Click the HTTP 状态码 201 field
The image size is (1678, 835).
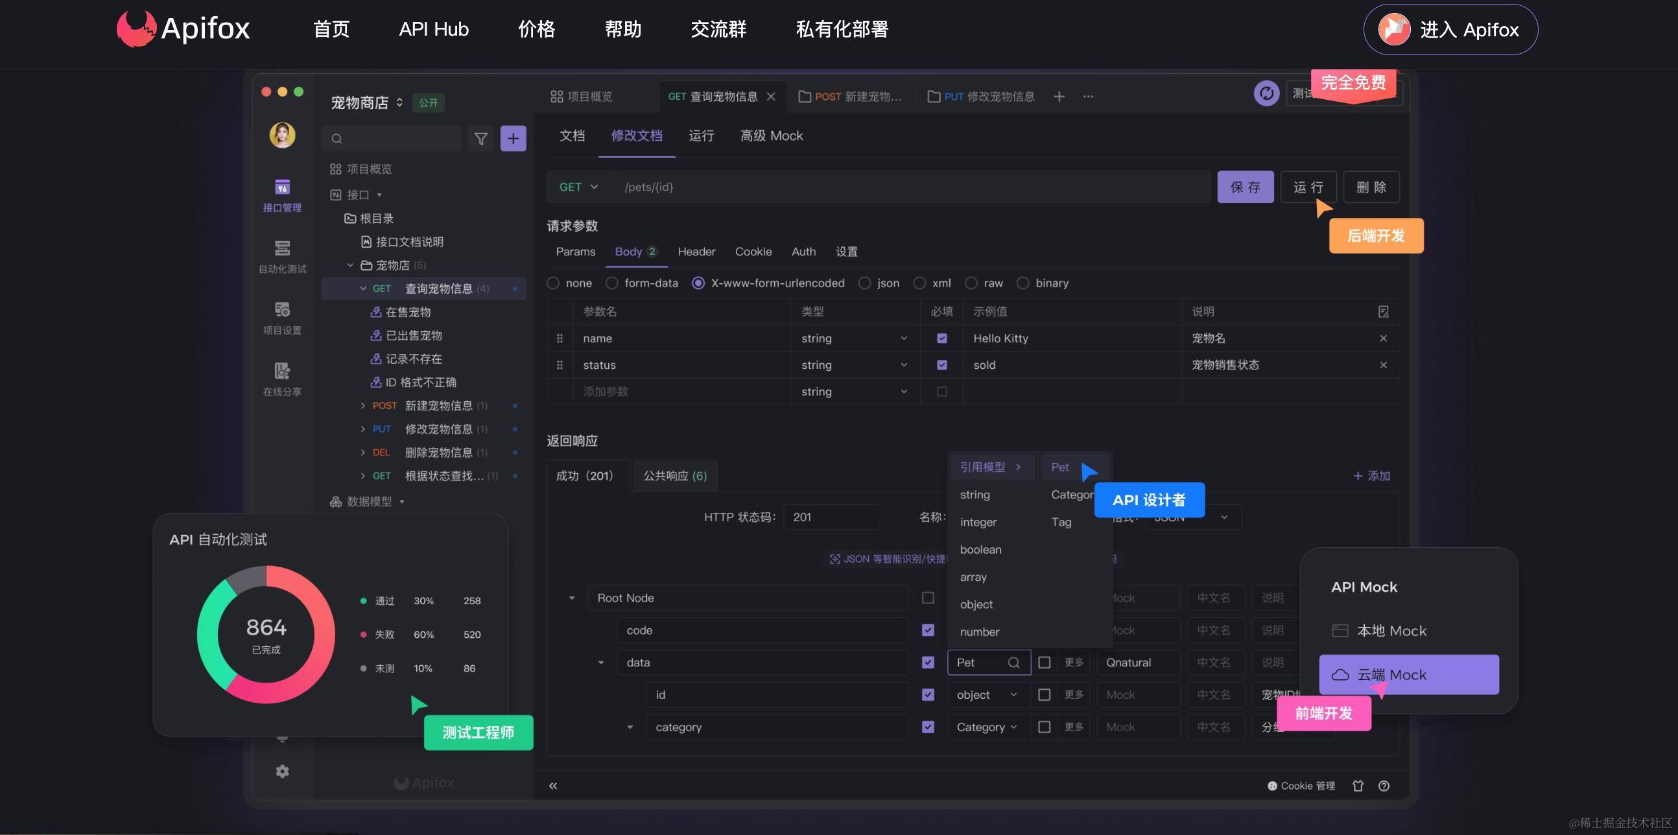(x=831, y=517)
